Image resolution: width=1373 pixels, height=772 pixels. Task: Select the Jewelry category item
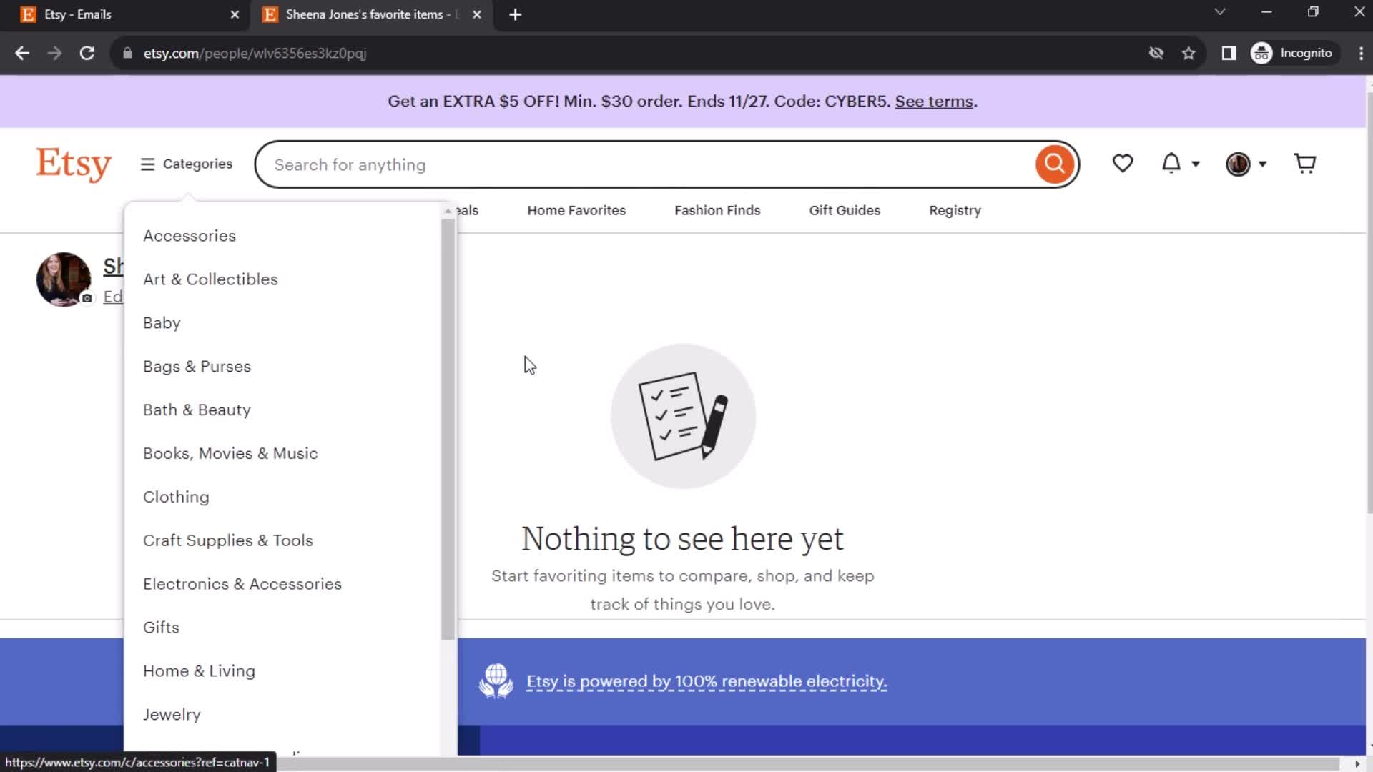coord(172,715)
